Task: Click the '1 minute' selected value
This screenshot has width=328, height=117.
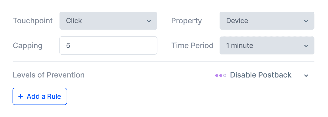Action: point(239,46)
